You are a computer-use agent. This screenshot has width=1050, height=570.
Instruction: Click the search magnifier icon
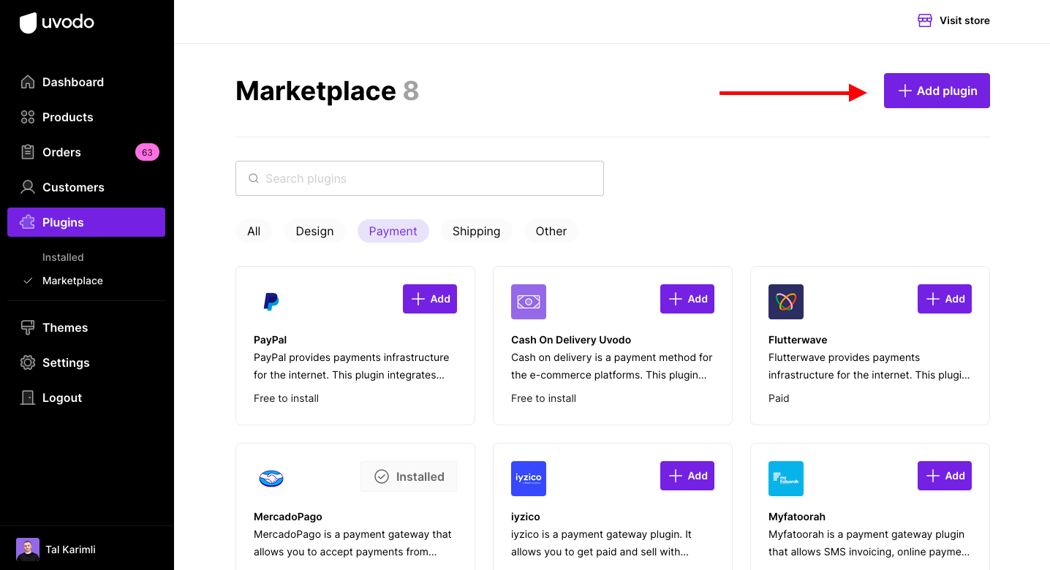(x=254, y=178)
